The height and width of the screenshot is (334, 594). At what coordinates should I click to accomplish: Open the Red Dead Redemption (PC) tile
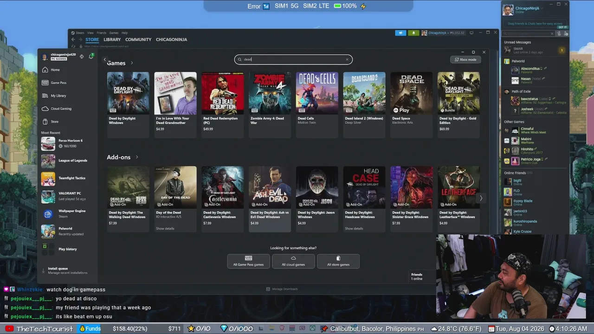tap(223, 105)
